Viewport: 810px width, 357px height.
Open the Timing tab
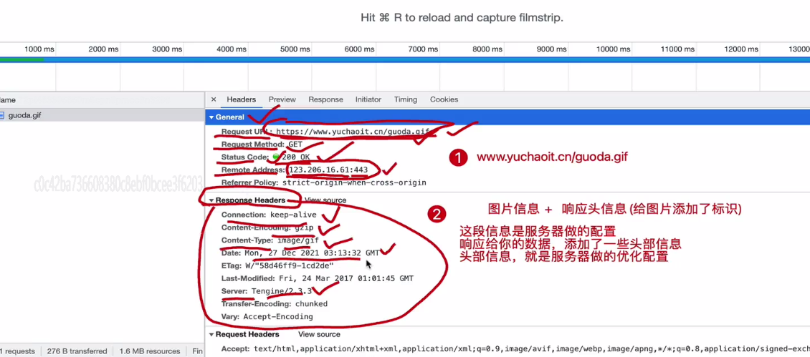click(x=406, y=99)
